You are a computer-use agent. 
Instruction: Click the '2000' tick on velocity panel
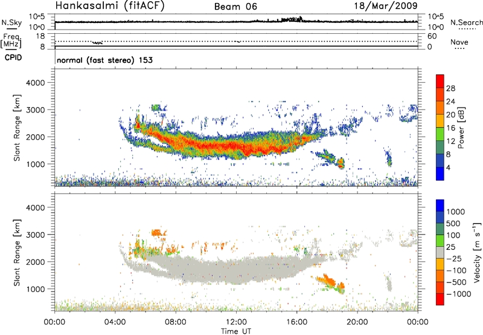[35, 262]
